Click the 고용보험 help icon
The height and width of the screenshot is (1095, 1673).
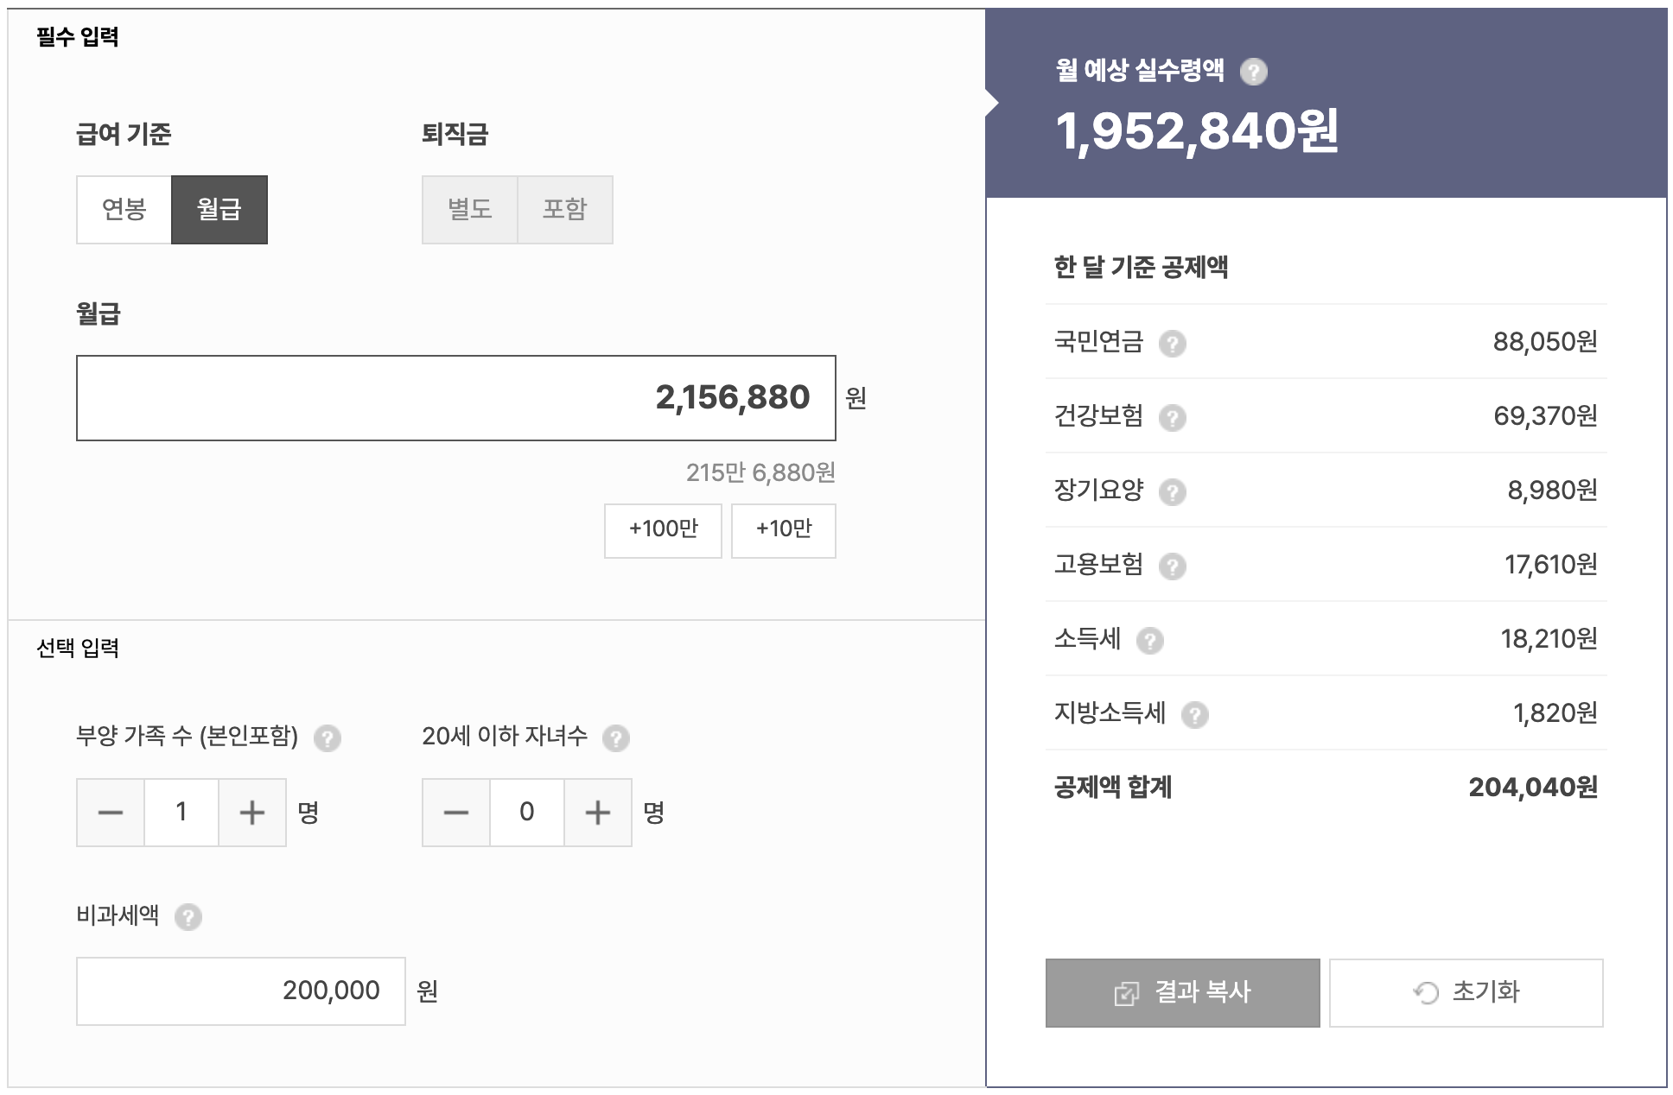click(x=1172, y=566)
